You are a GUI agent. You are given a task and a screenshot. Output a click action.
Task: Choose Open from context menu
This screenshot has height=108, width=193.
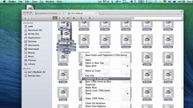click(x=106, y=60)
